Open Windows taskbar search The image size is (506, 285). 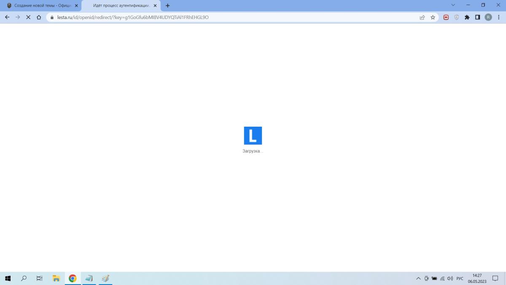(x=24, y=278)
